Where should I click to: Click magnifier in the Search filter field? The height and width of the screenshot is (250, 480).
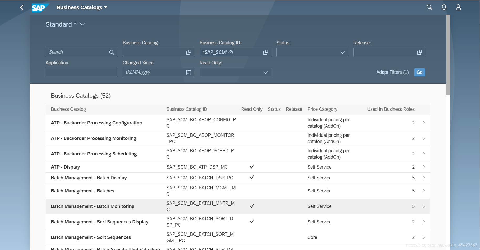(112, 52)
